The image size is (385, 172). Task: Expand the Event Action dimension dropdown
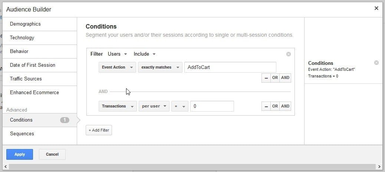point(117,67)
